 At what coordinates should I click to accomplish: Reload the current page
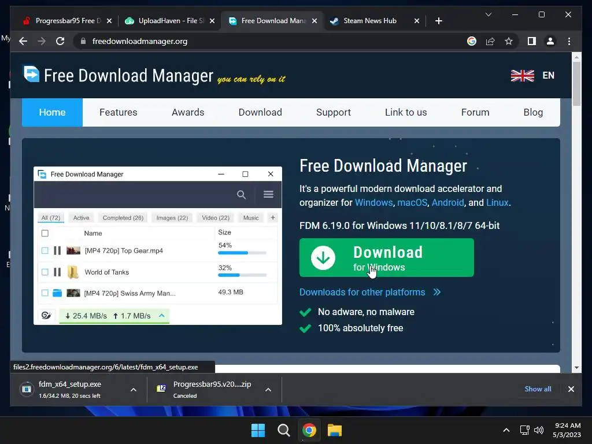tap(60, 41)
